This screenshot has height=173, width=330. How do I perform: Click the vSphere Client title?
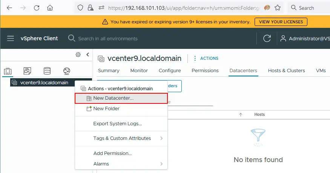tap(39, 38)
